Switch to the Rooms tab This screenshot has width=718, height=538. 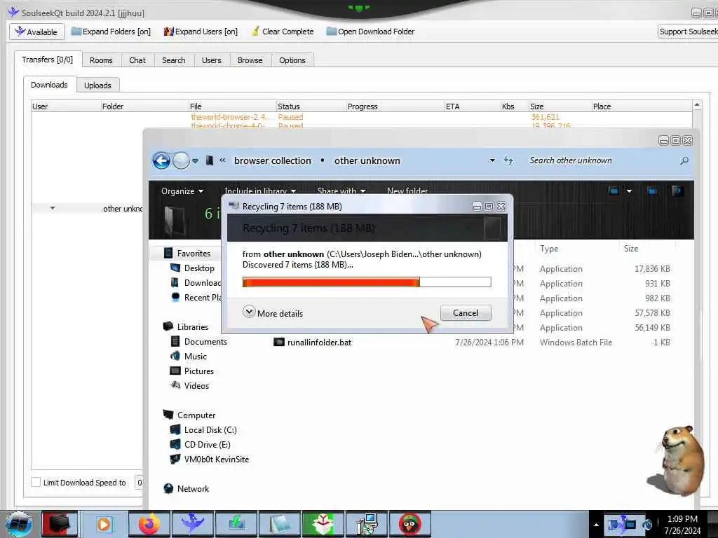coord(101,60)
